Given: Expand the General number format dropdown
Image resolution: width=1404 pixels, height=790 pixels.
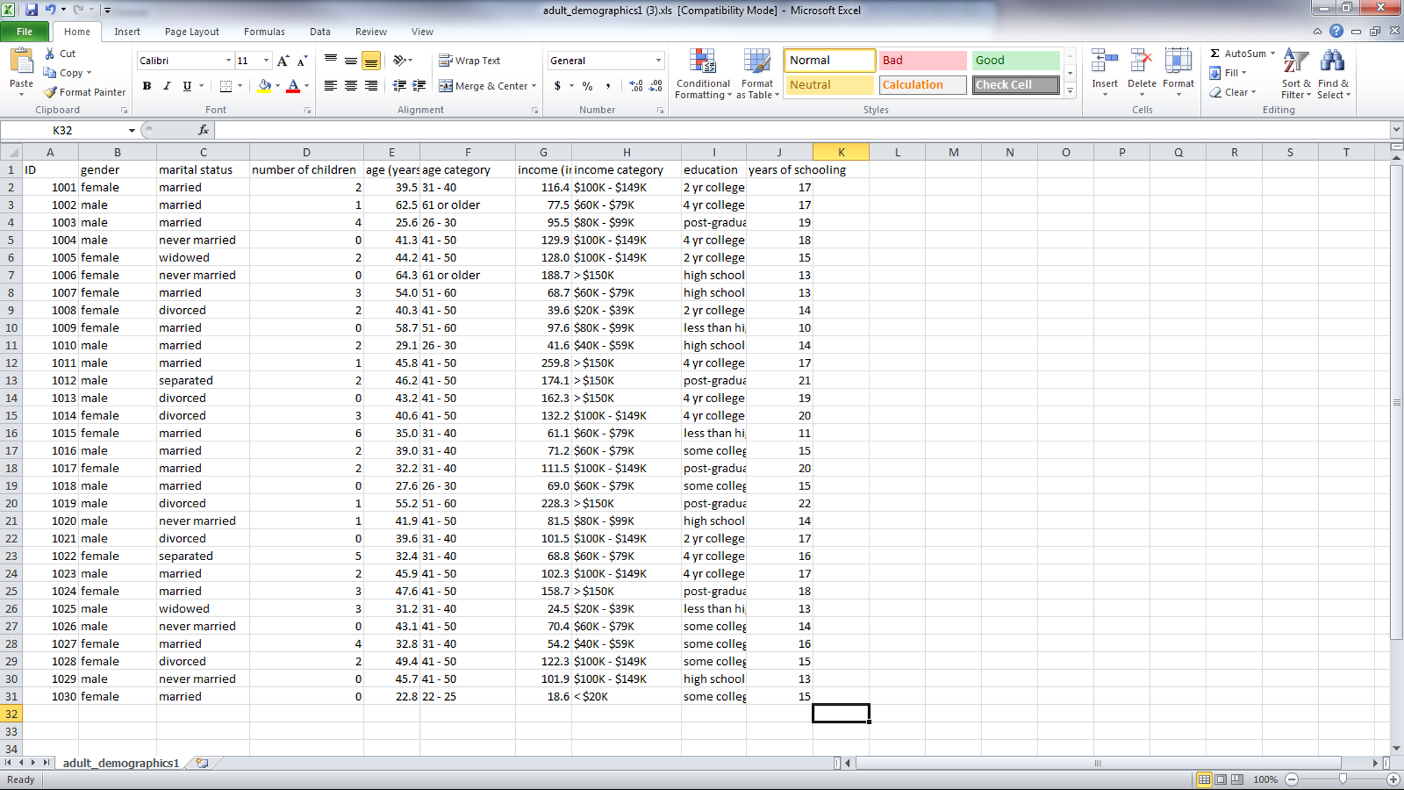Looking at the screenshot, I should [x=657, y=60].
